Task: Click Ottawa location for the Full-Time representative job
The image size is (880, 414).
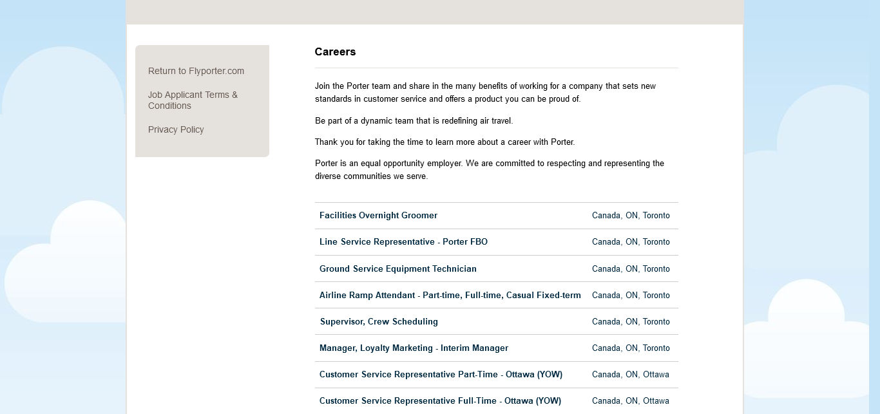Action: (x=630, y=401)
